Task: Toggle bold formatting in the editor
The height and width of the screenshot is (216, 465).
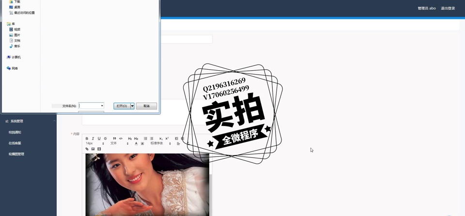Action: tap(87, 139)
